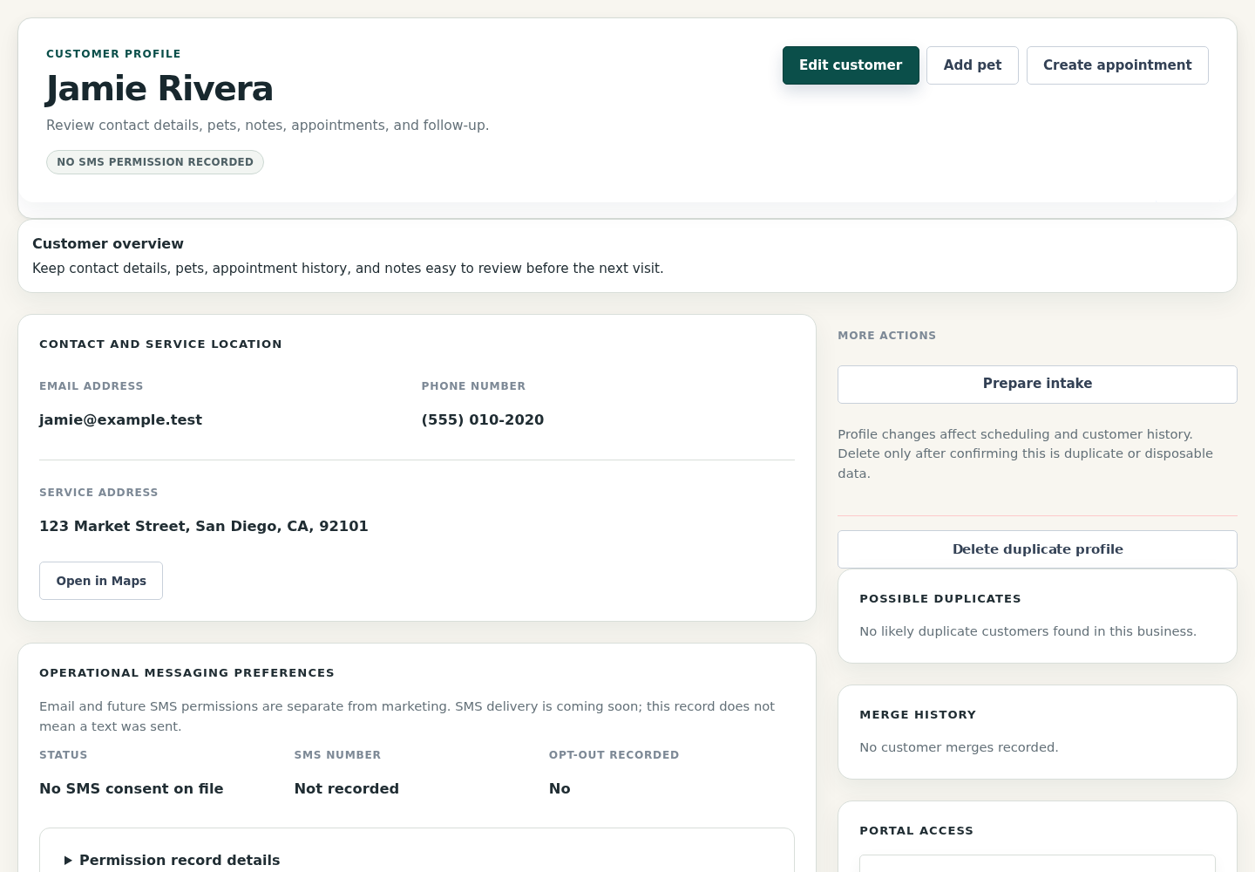This screenshot has width=1255, height=872.
Task: Open the Create appointment form
Action: (x=1117, y=65)
